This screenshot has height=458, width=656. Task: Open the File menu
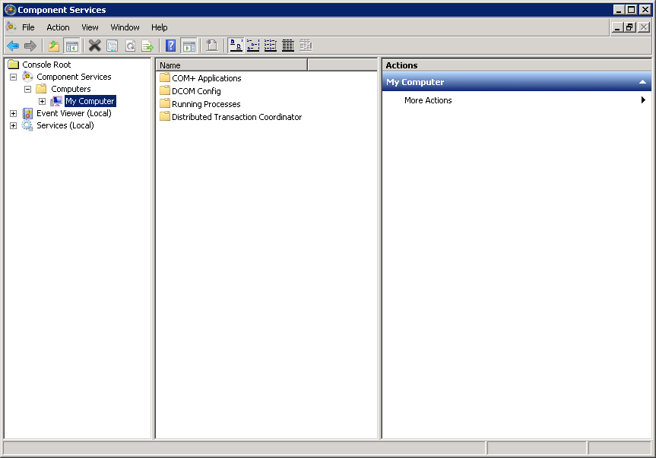coord(28,27)
